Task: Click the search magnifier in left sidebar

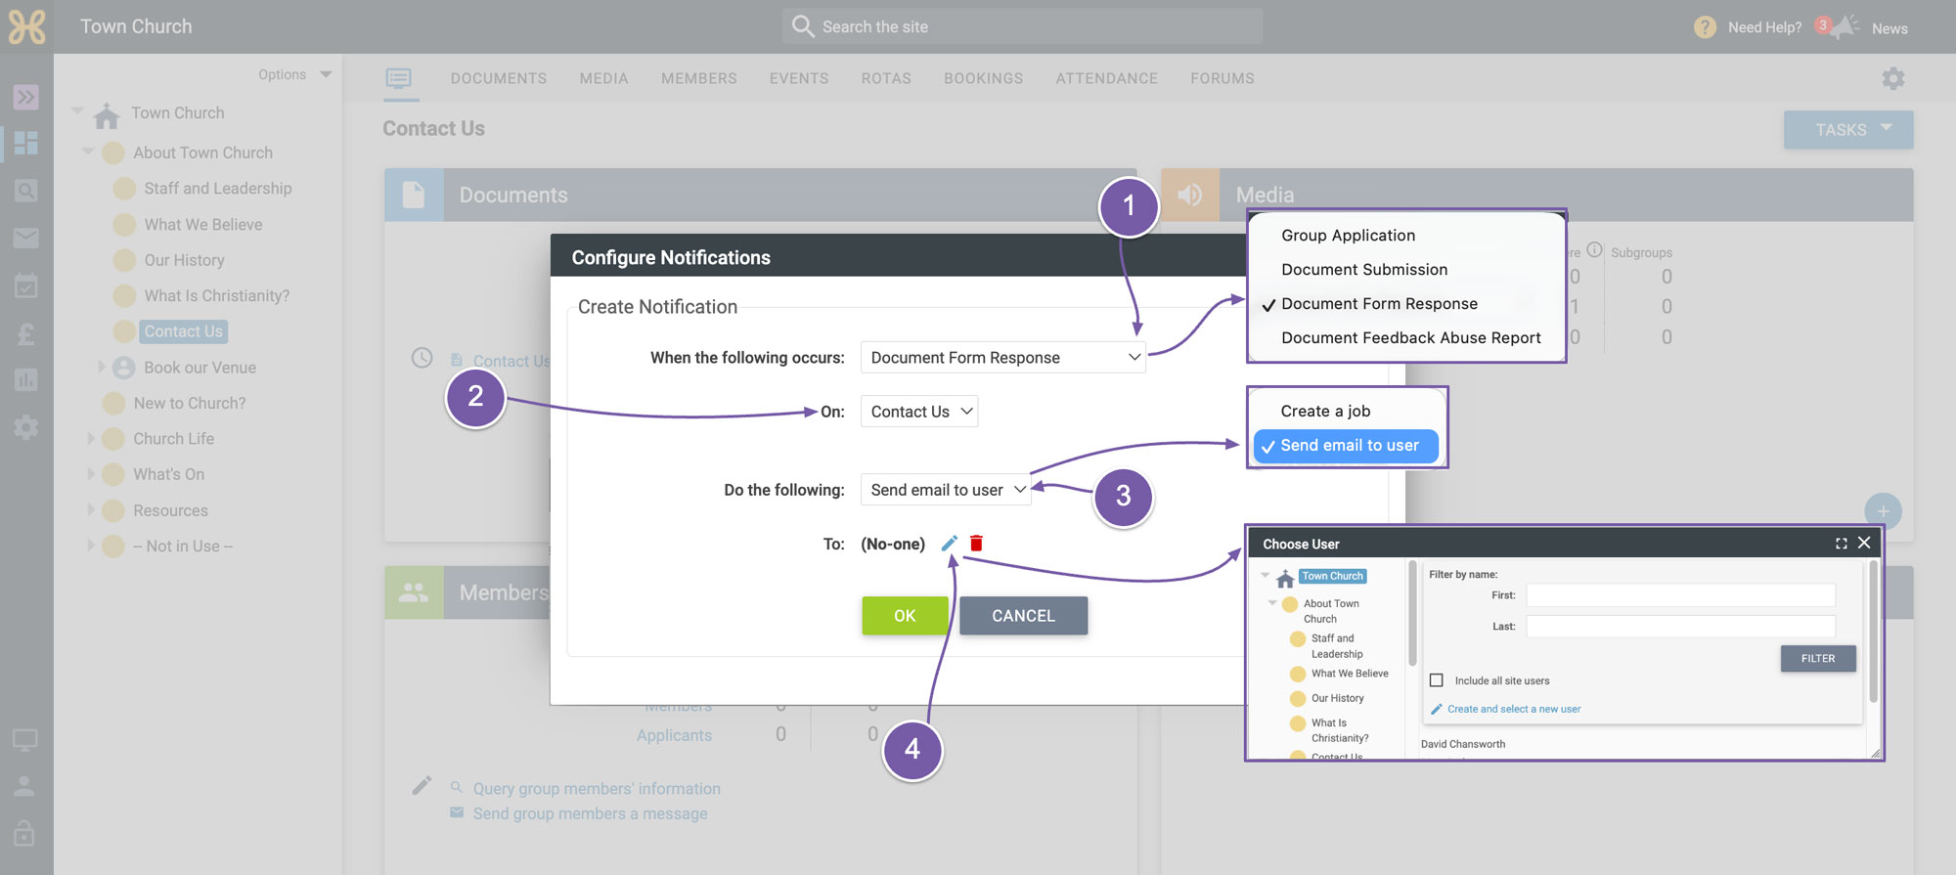Action: (26, 191)
